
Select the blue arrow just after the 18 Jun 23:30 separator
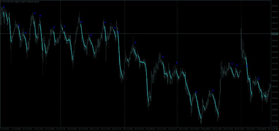click(135, 43)
